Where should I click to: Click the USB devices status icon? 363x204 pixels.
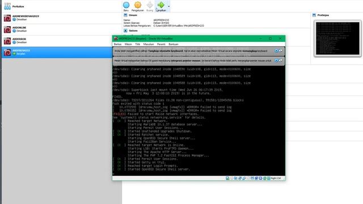tap(244, 178)
